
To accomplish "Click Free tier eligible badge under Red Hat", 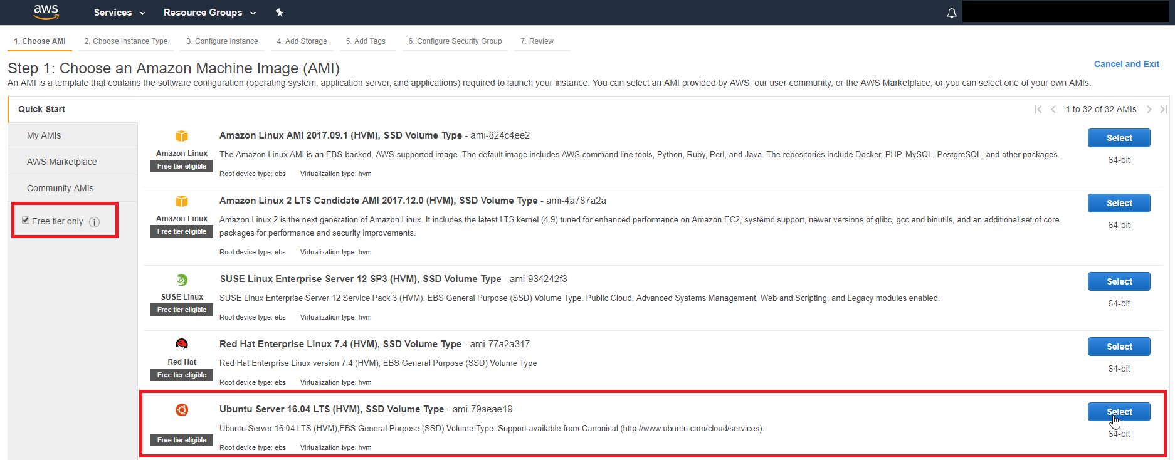I will pyautogui.click(x=182, y=375).
